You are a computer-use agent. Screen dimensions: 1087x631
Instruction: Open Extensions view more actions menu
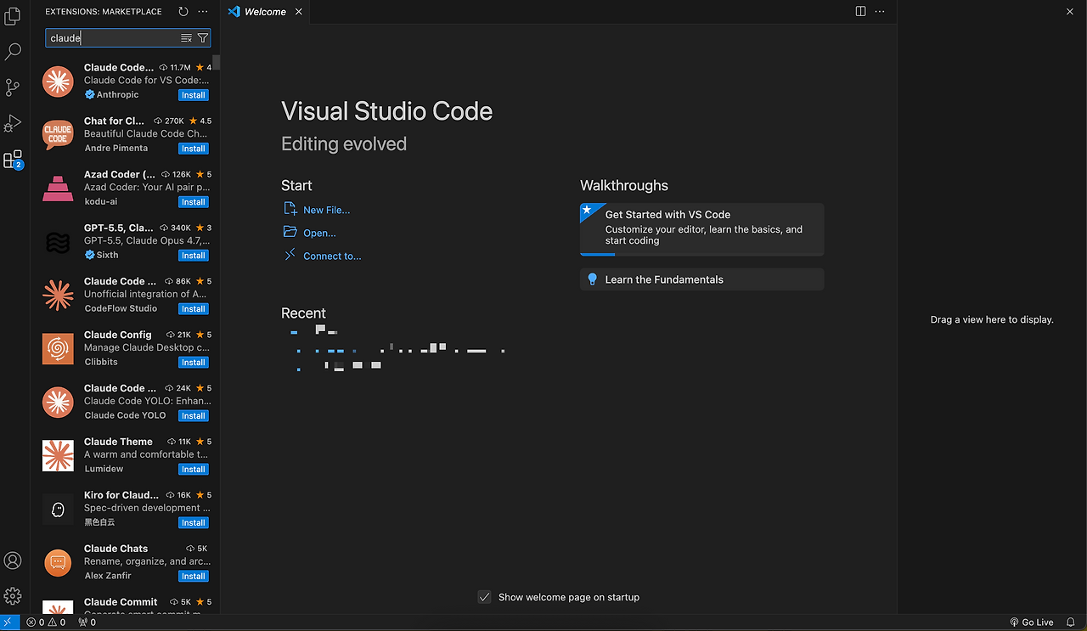(x=202, y=12)
